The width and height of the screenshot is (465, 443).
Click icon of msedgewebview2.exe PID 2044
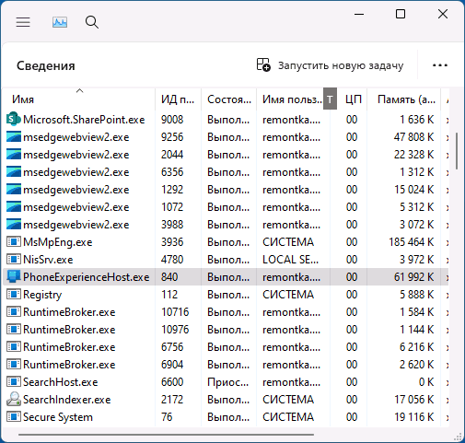14,155
